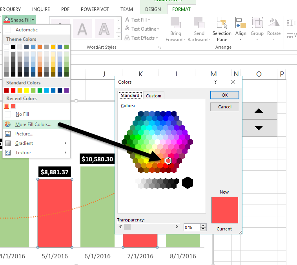Click the Align objects icon
This screenshot has height=265, width=297.
(241, 23)
